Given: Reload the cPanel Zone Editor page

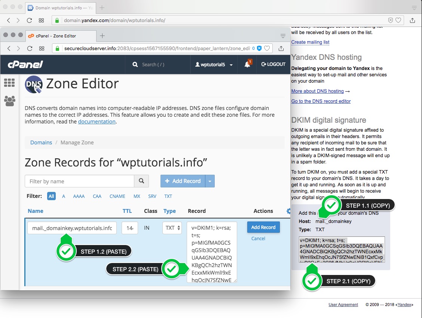Looking at the screenshot, I should click(30, 48).
